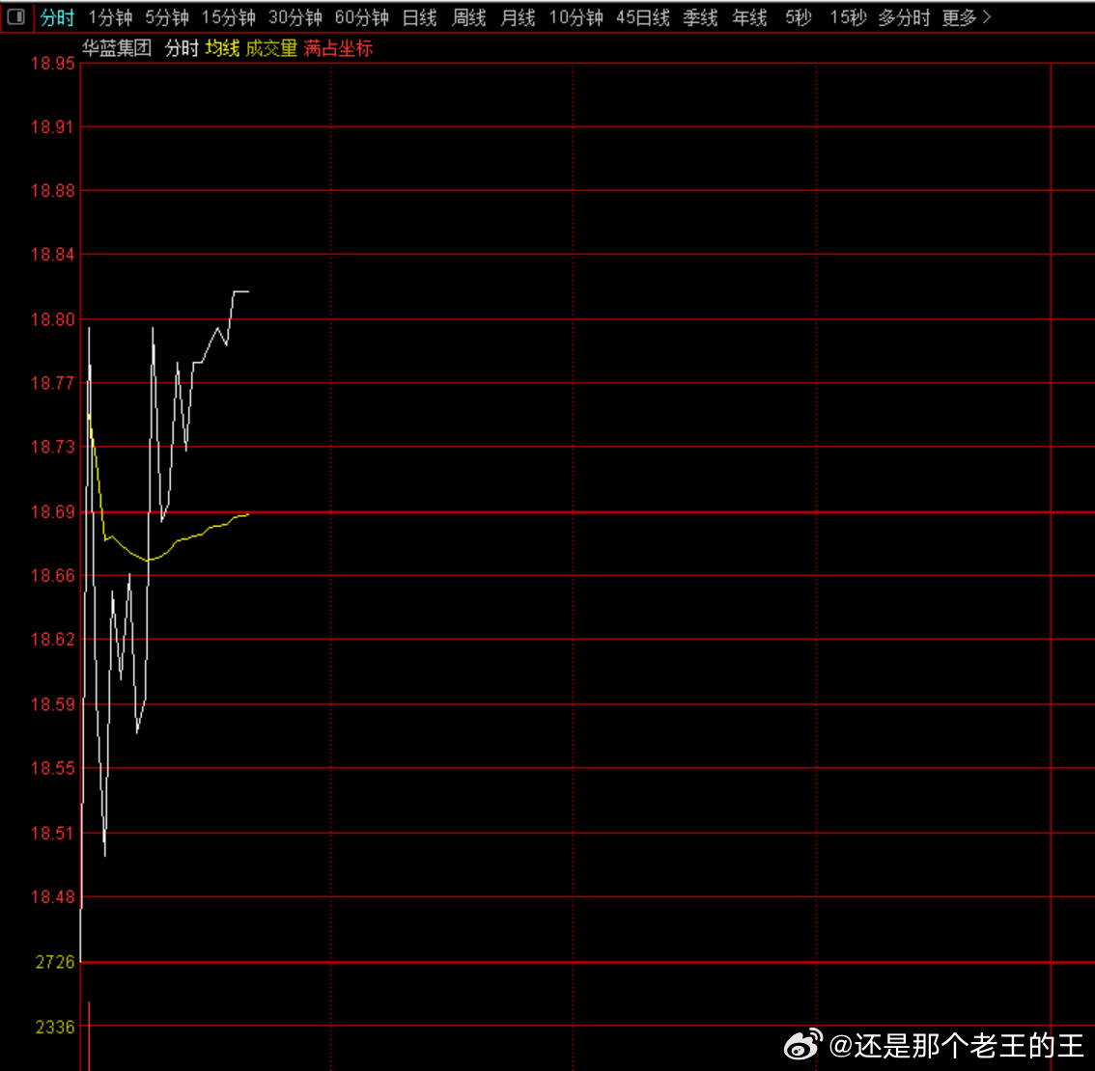Select the 60分钟 chart tab
Image resolution: width=1095 pixels, height=1071 pixels.
click(361, 17)
